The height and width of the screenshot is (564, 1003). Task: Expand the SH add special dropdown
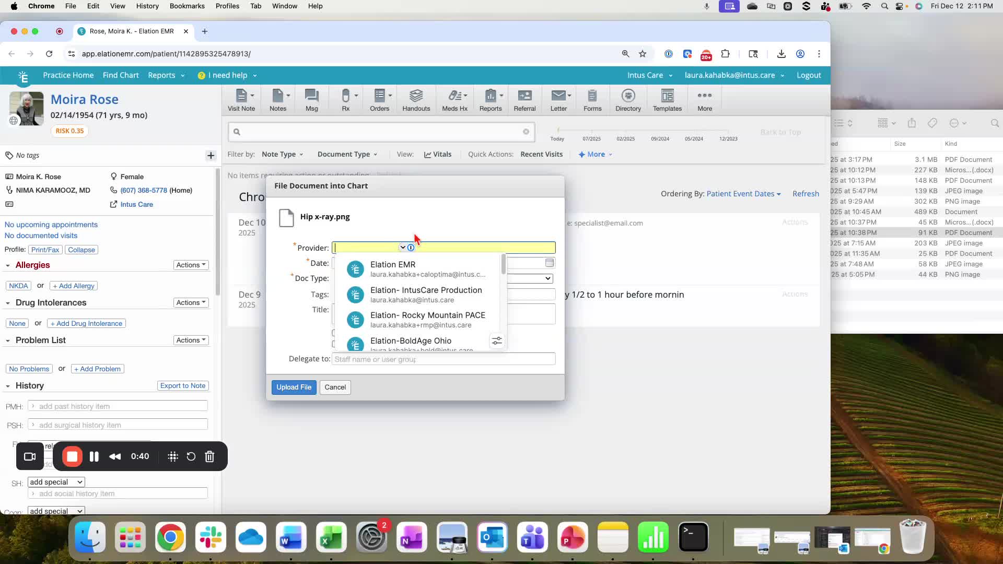[x=56, y=482]
